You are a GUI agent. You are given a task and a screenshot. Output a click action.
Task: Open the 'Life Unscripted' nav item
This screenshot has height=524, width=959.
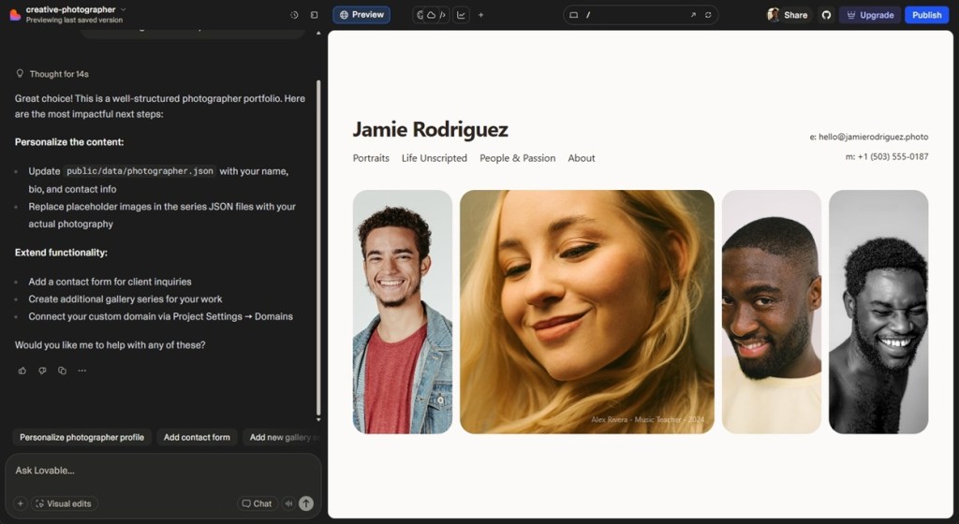[x=434, y=158]
